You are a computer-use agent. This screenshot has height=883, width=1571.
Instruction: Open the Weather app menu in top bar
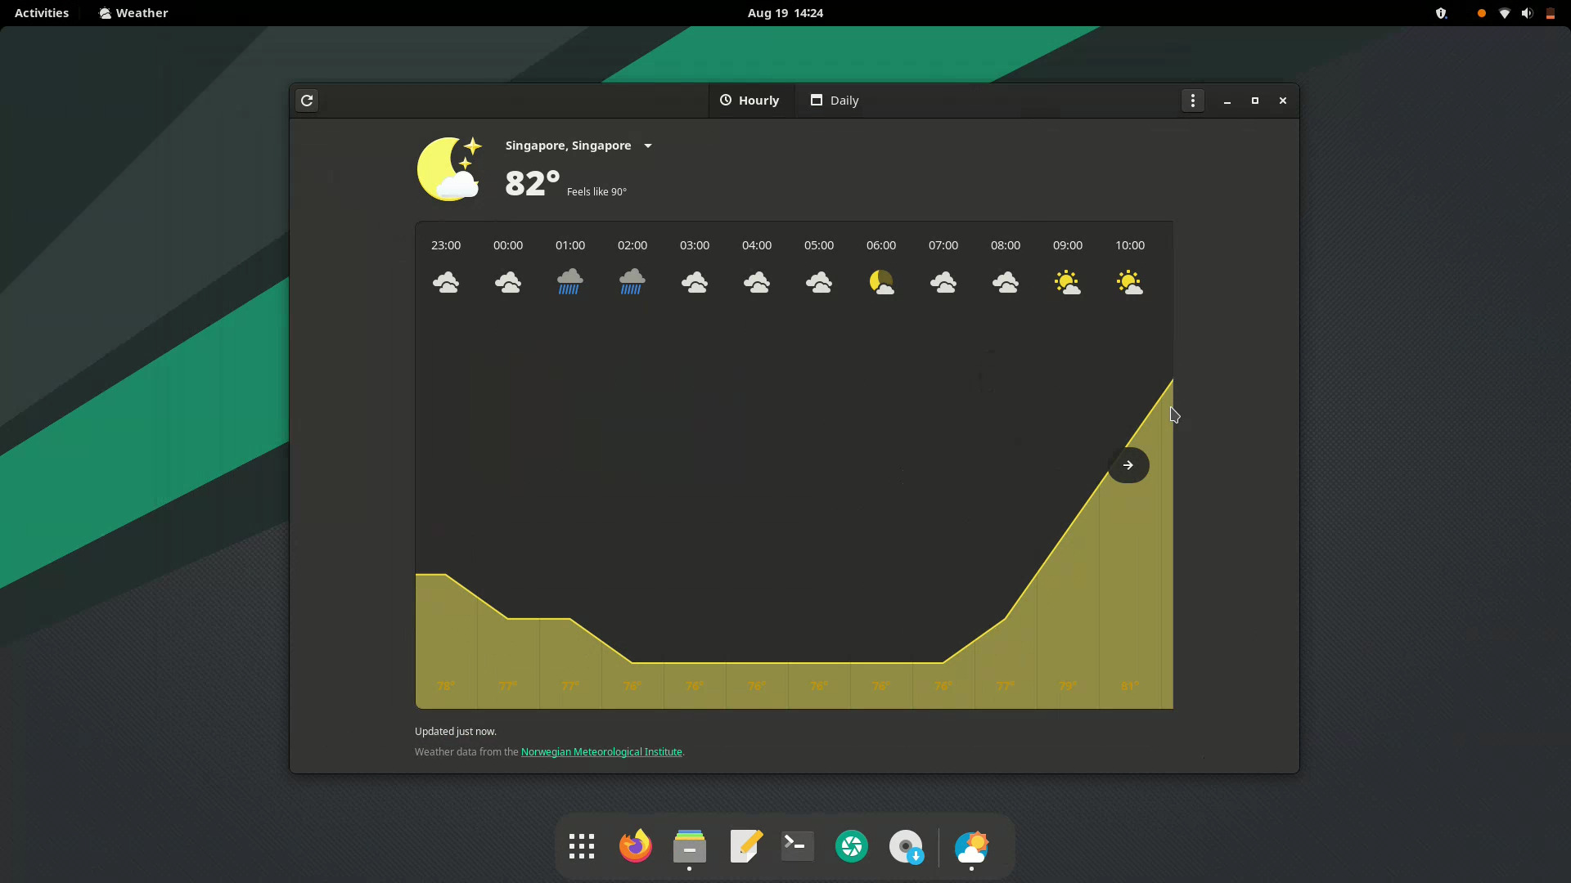click(133, 13)
